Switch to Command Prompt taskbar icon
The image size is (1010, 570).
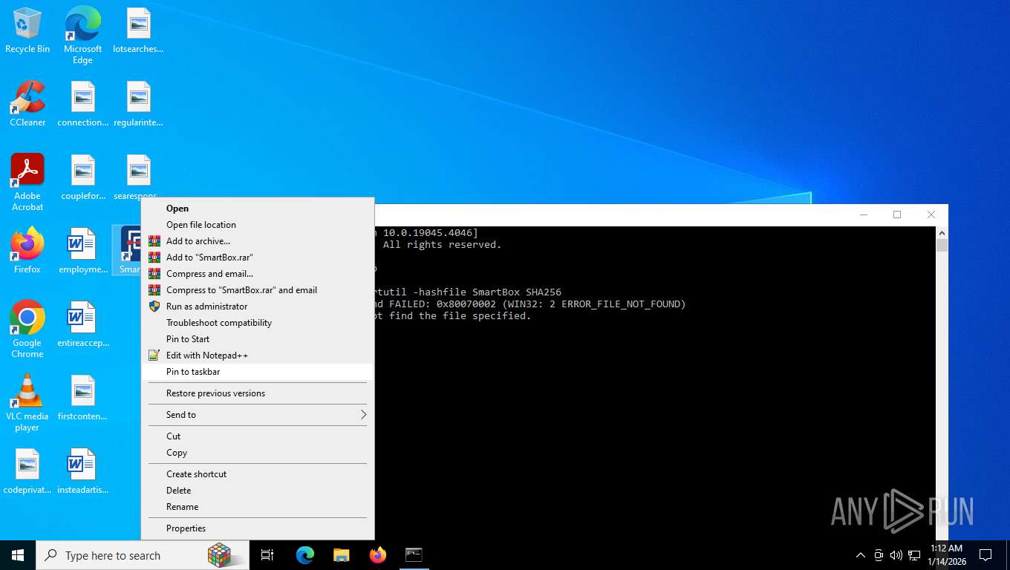(414, 555)
